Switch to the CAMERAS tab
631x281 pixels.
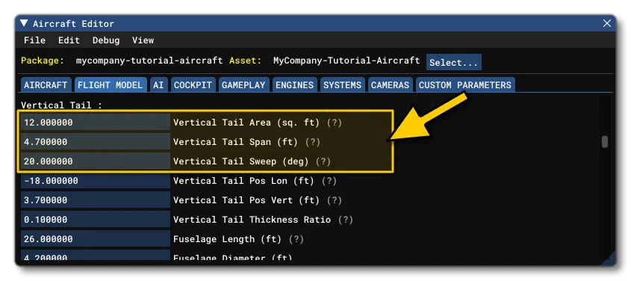(390, 85)
